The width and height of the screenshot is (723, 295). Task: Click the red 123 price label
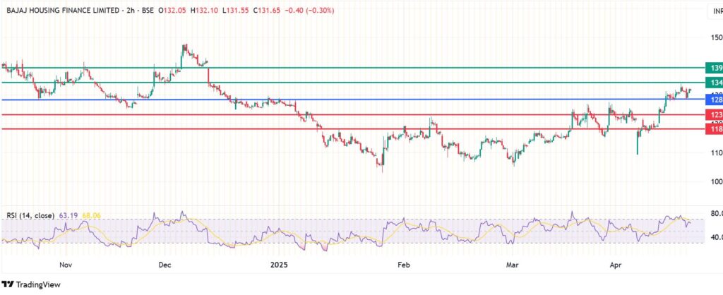pyautogui.click(x=714, y=114)
